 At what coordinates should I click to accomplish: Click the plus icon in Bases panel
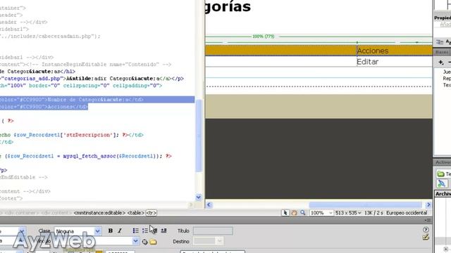point(440,62)
